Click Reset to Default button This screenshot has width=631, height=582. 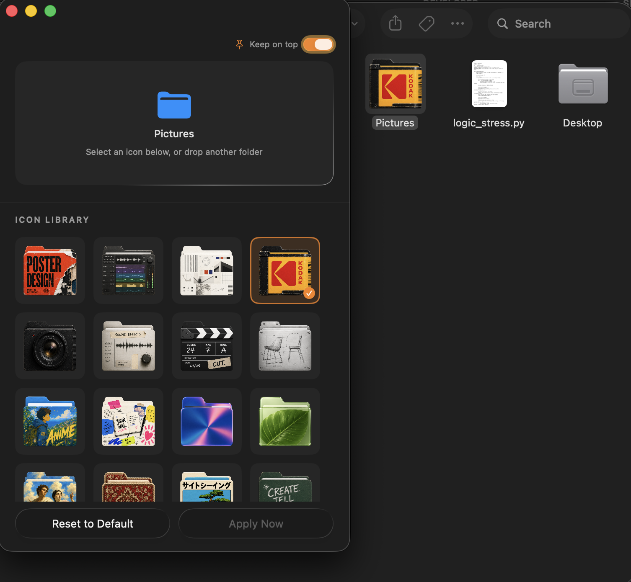pyautogui.click(x=93, y=523)
